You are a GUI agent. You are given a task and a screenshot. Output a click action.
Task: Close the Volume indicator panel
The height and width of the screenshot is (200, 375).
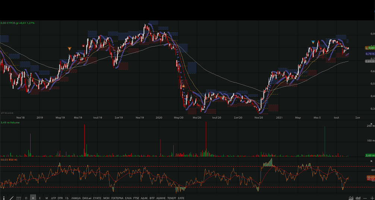(x=371, y=123)
